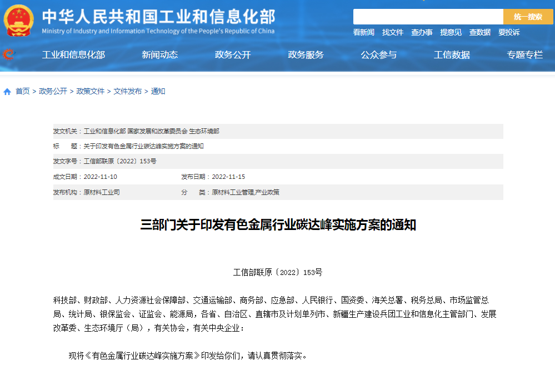Select the 公众参与 menu item
The image size is (555, 370).
click(x=379, y=55)
